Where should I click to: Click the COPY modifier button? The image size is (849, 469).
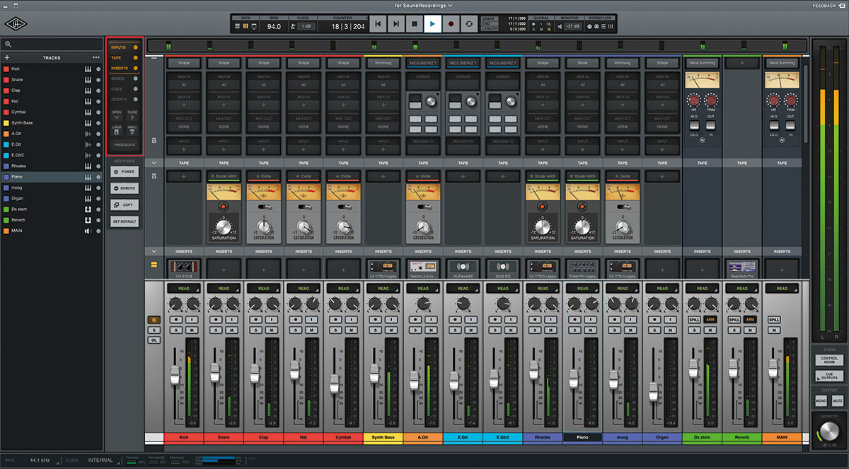(125, 204)
